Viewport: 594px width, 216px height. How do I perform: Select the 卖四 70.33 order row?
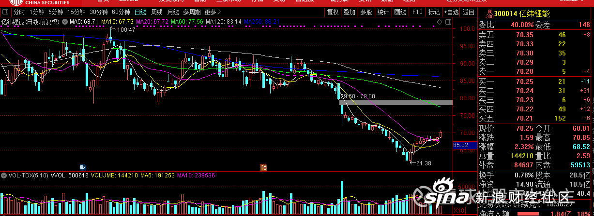click(535, 44)
